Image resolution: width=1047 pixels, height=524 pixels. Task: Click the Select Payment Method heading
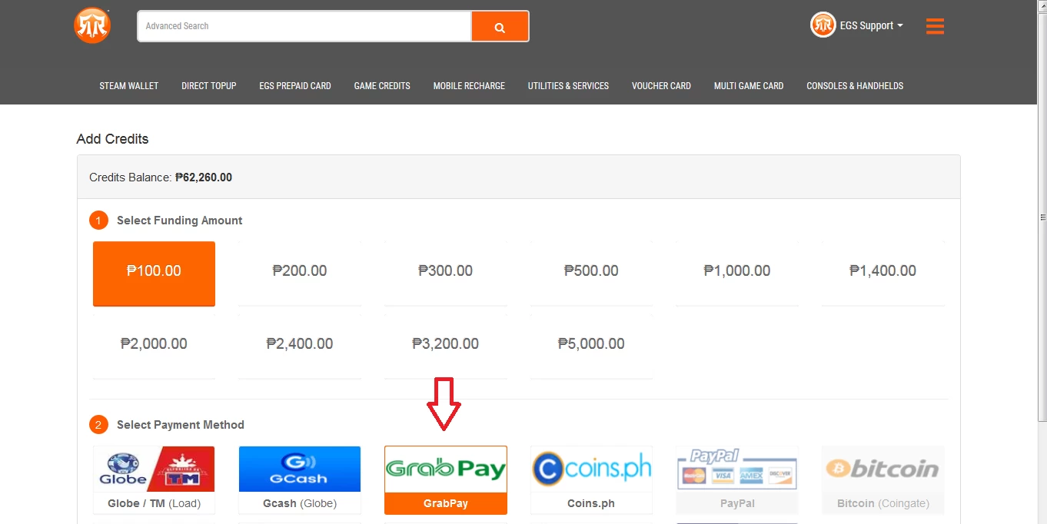181,425
